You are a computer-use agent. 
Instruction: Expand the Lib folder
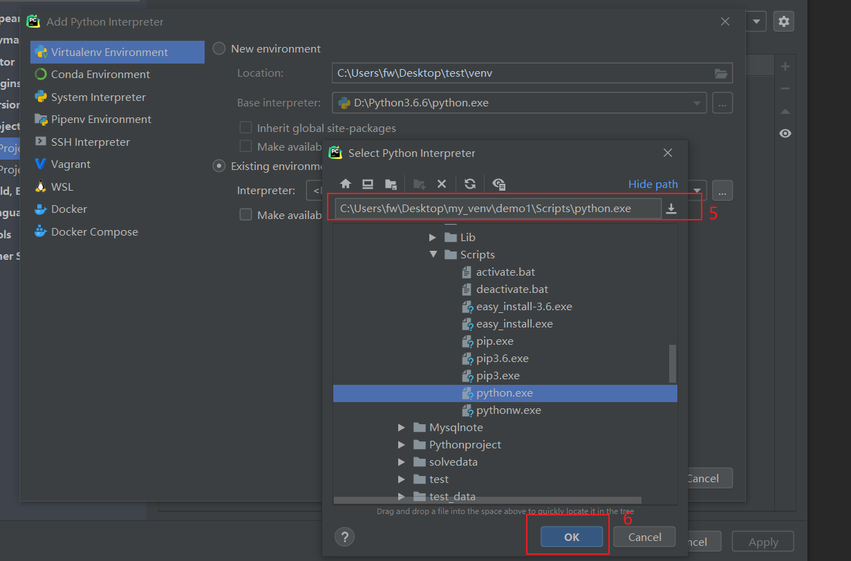point(433,237)
